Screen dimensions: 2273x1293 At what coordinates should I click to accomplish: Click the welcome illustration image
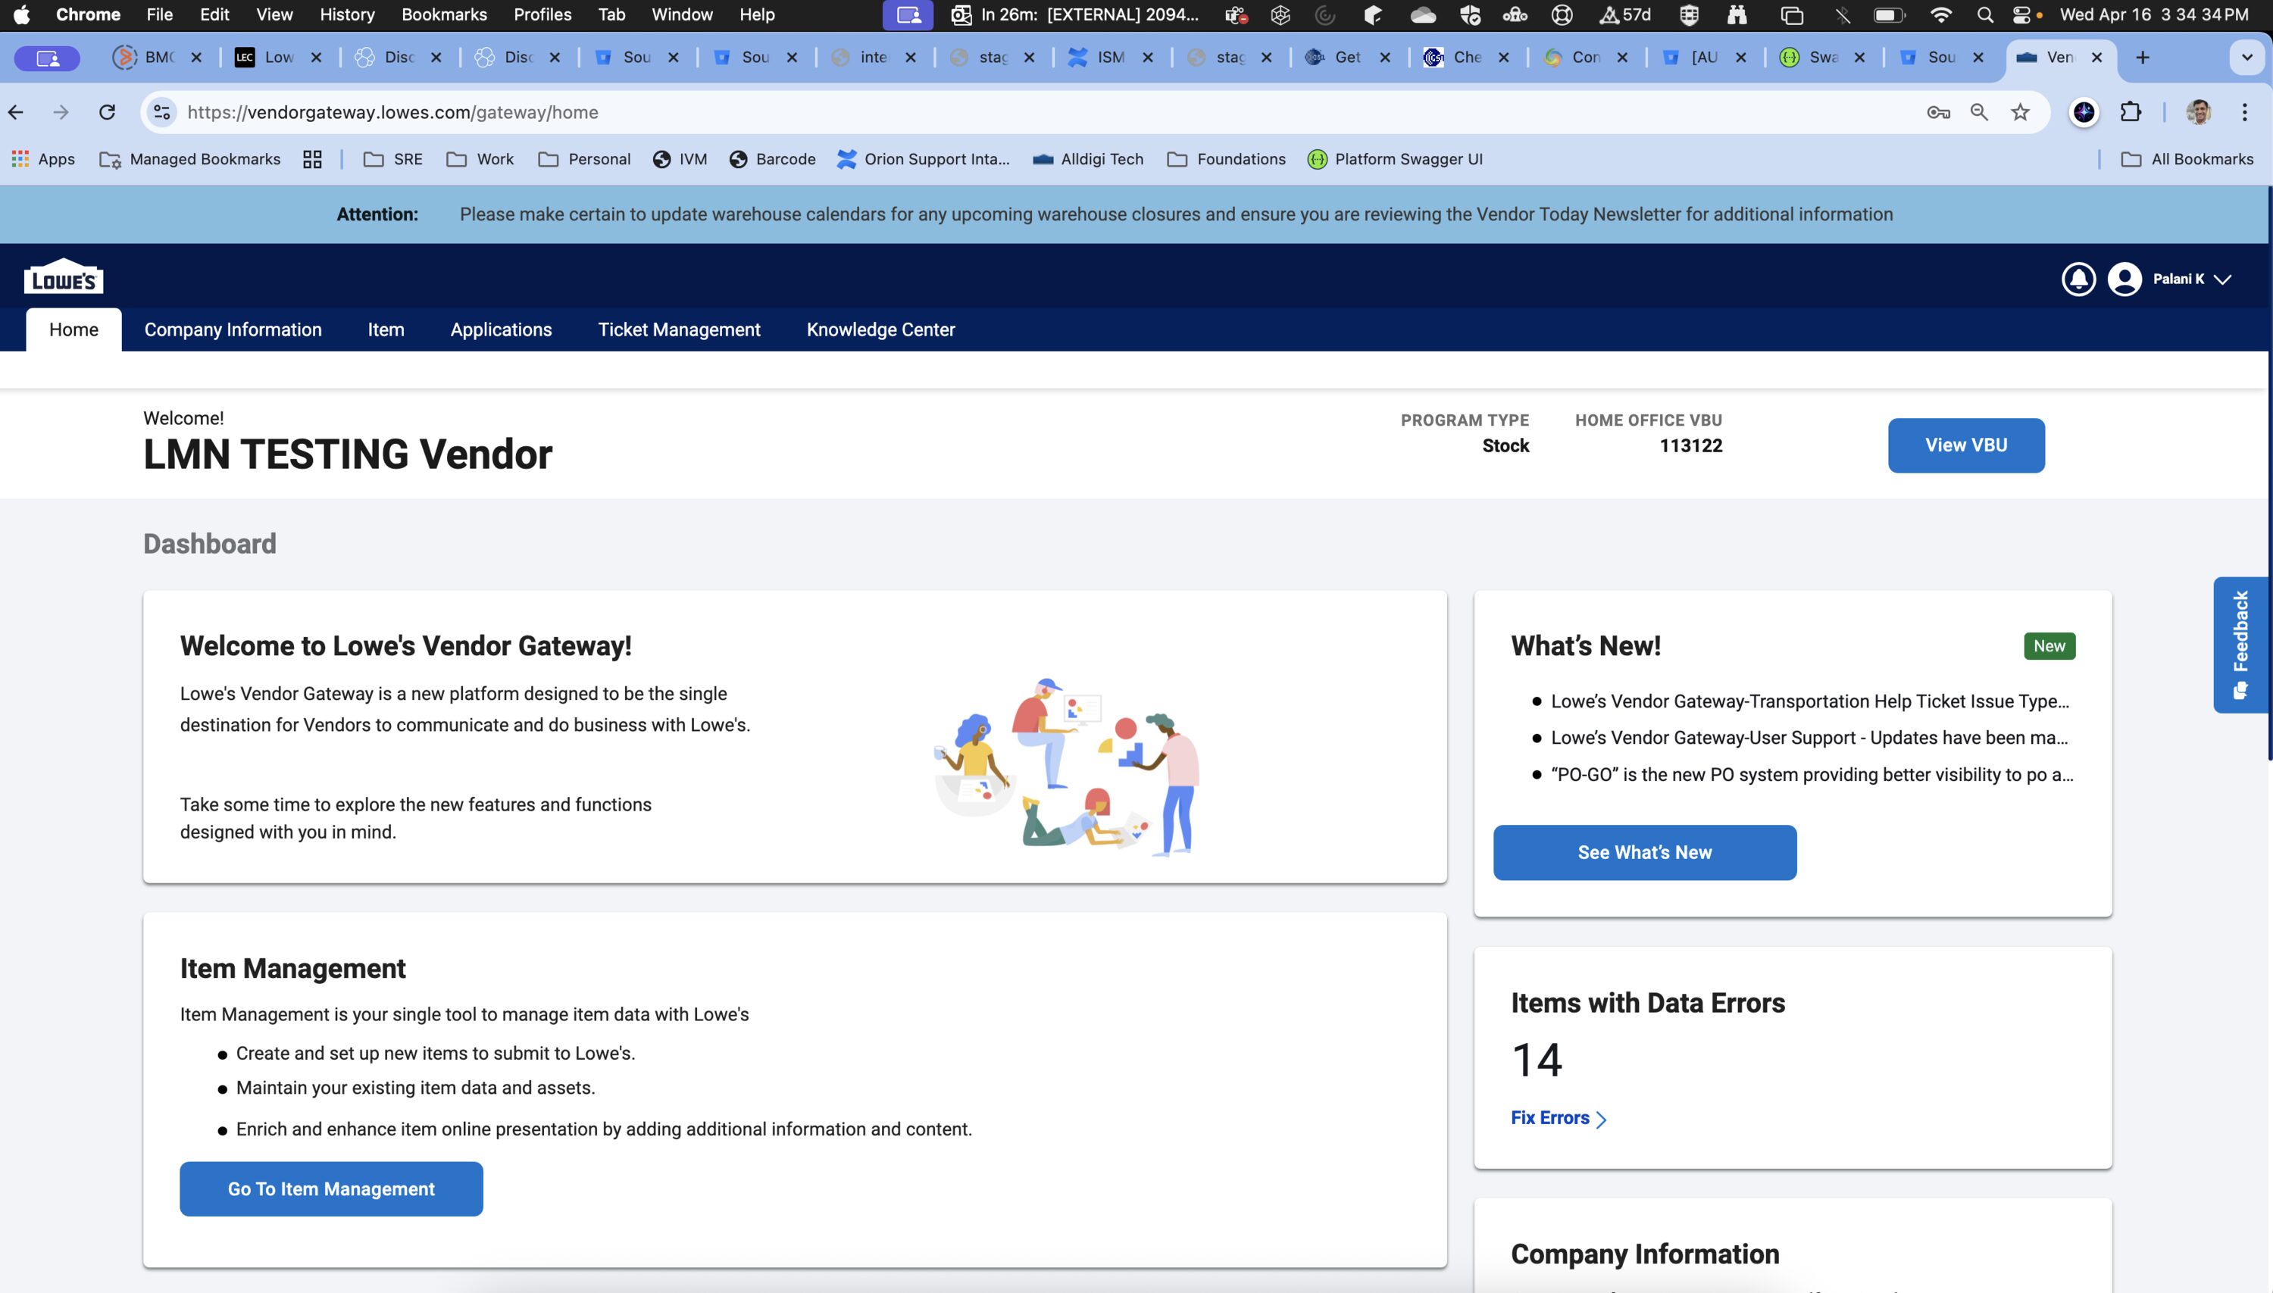coord(1067,767)
